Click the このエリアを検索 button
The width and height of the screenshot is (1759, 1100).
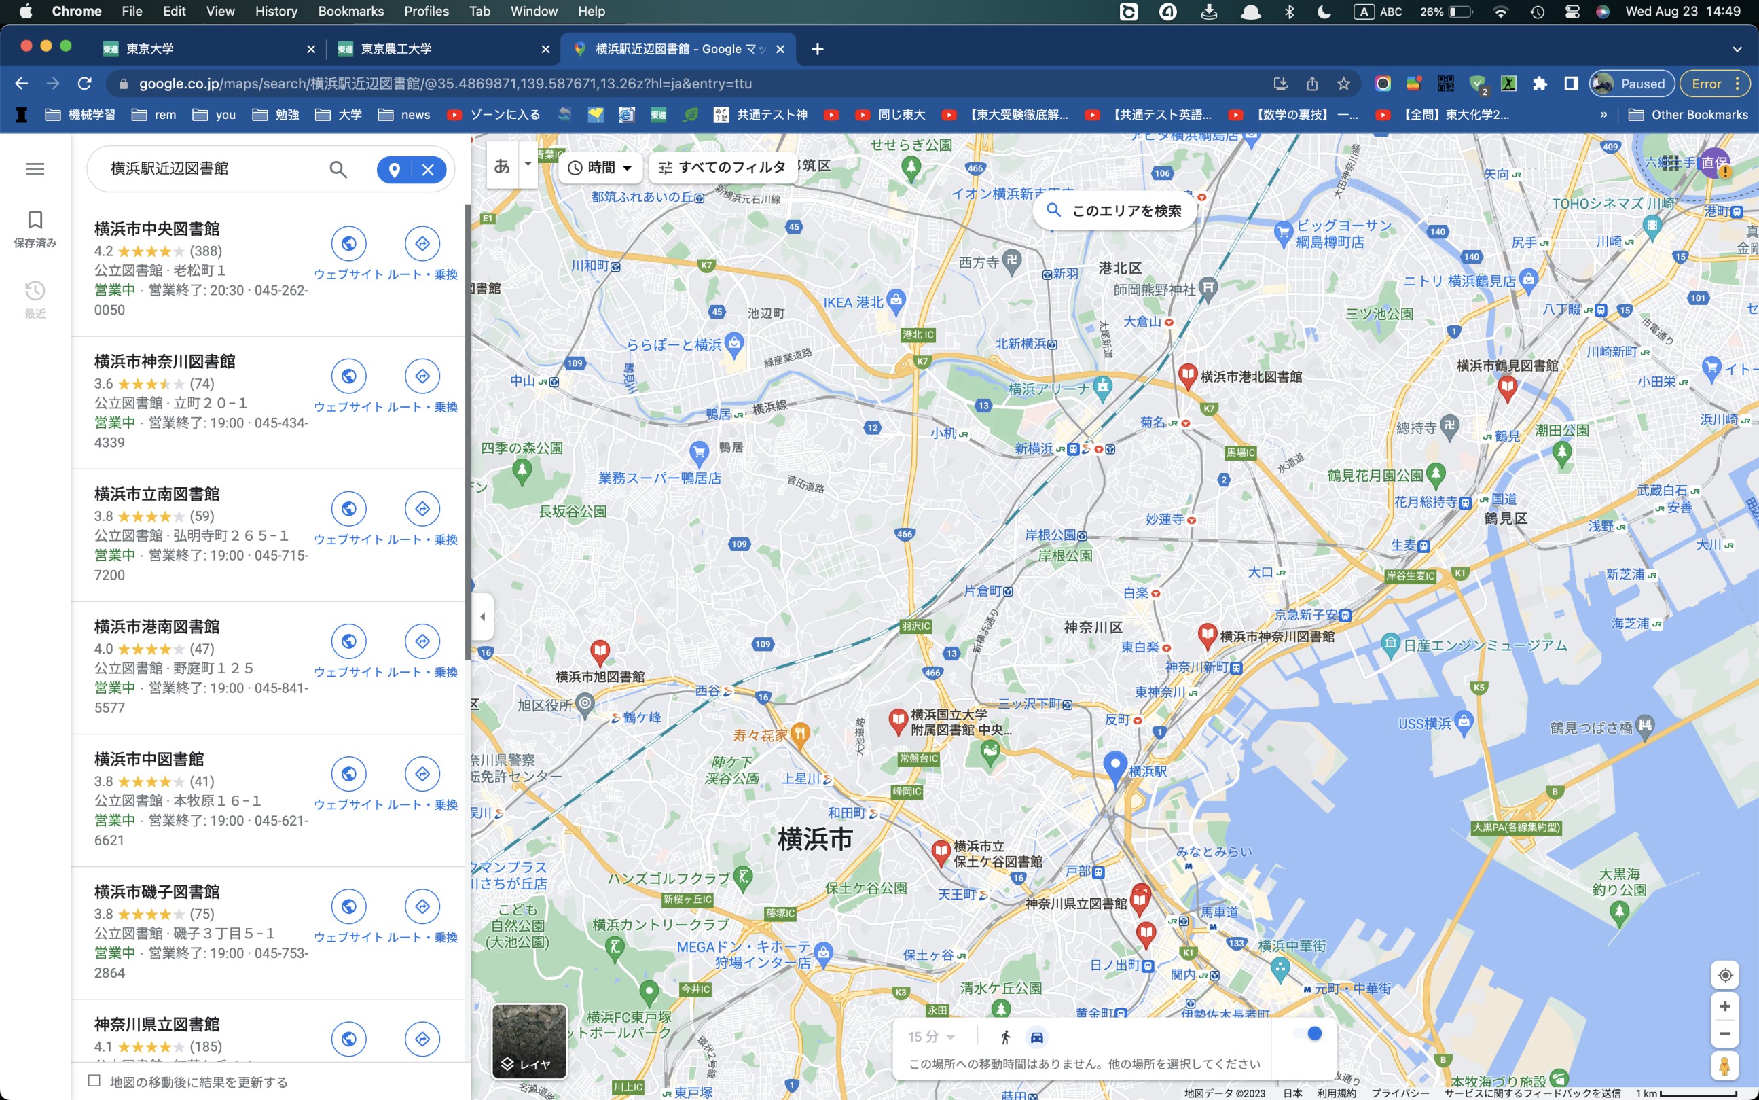tap(1114, 211)
